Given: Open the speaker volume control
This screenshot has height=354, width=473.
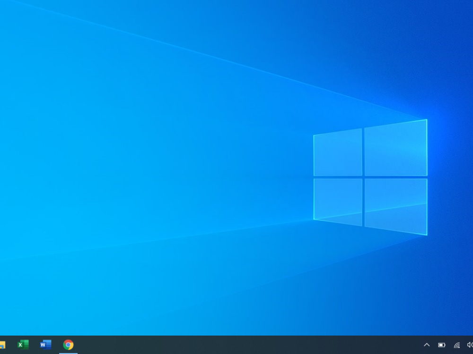Looking at the screenshot, I should click(x=470, y=345).
